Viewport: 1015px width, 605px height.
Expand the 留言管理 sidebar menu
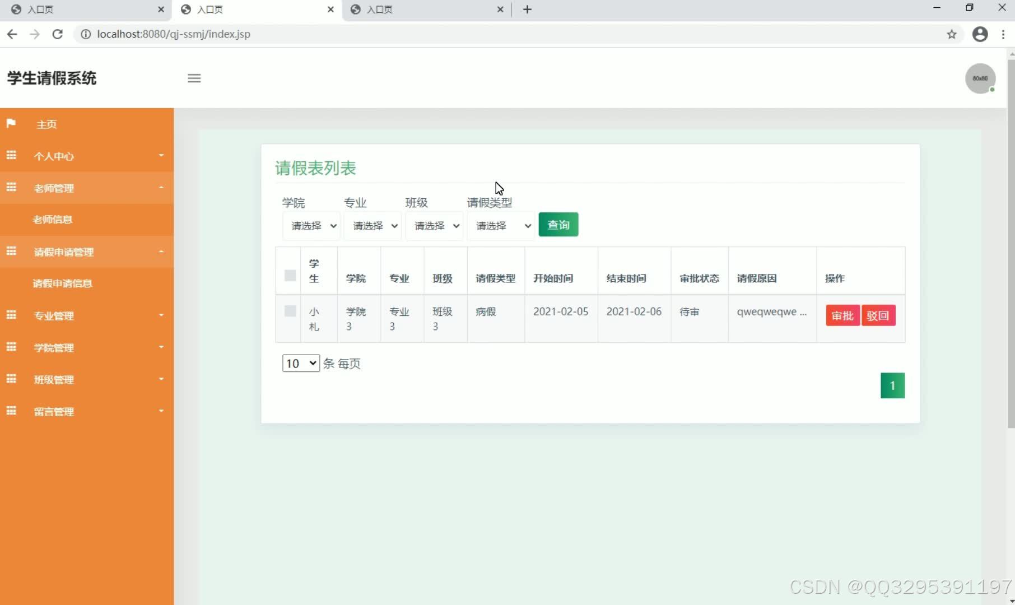pos(87,411)
